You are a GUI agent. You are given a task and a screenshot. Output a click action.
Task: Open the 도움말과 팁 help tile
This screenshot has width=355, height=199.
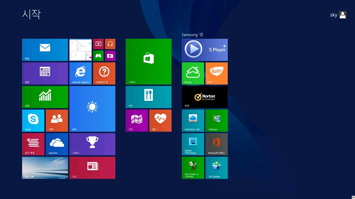(x=104, y=73)
